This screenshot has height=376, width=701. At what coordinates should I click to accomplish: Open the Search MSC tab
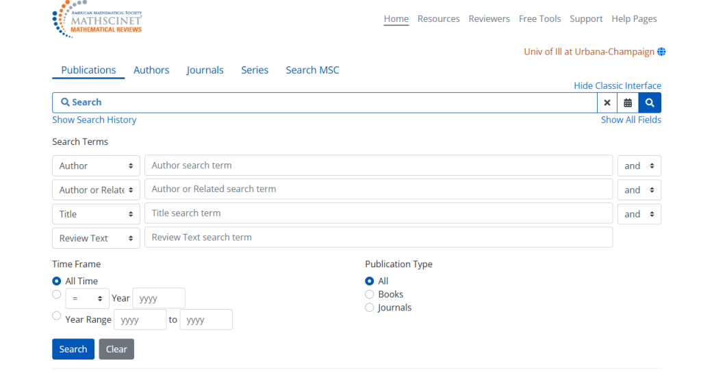tap(312, 70)
